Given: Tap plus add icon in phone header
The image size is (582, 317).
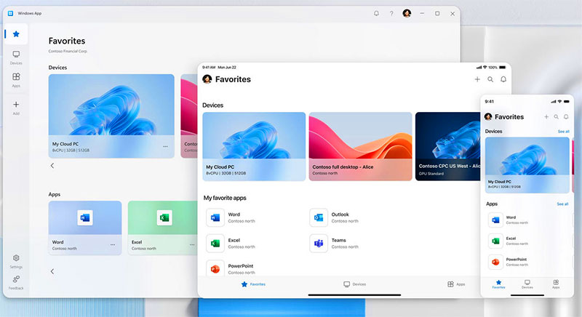Looking at the screenshot, I should pyautogui.click(x=546, y=117).
